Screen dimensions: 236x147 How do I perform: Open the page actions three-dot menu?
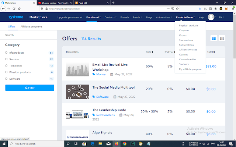click(x=168, y=9)
